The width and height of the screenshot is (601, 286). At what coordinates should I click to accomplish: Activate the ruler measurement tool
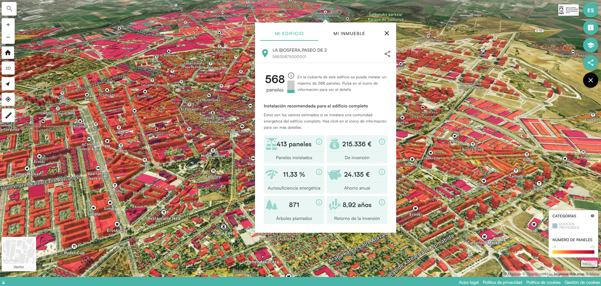click(x=8, y=115)
